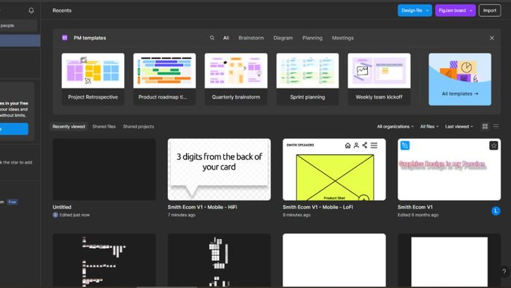Expand the All files filter
This screenshot has height=288, width=511.
429,126
